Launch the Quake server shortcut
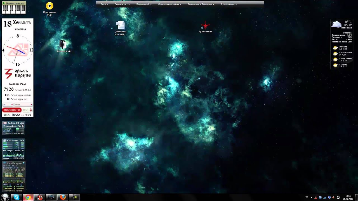The image size is (358, 201). point(205,27)
